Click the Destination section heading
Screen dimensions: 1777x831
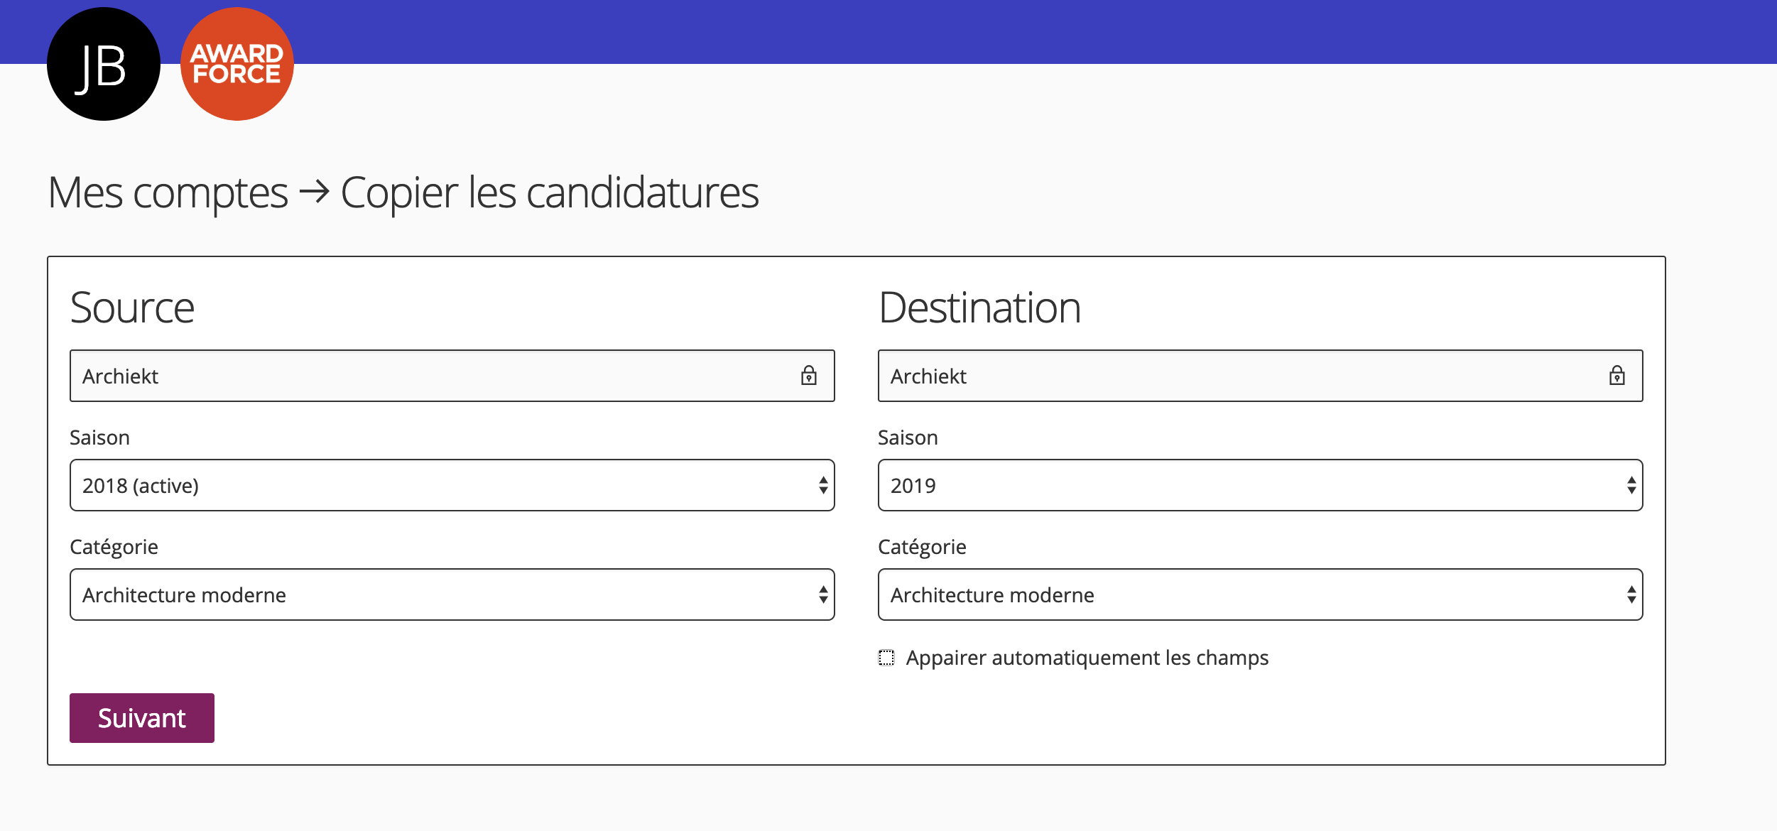[979, 308]
